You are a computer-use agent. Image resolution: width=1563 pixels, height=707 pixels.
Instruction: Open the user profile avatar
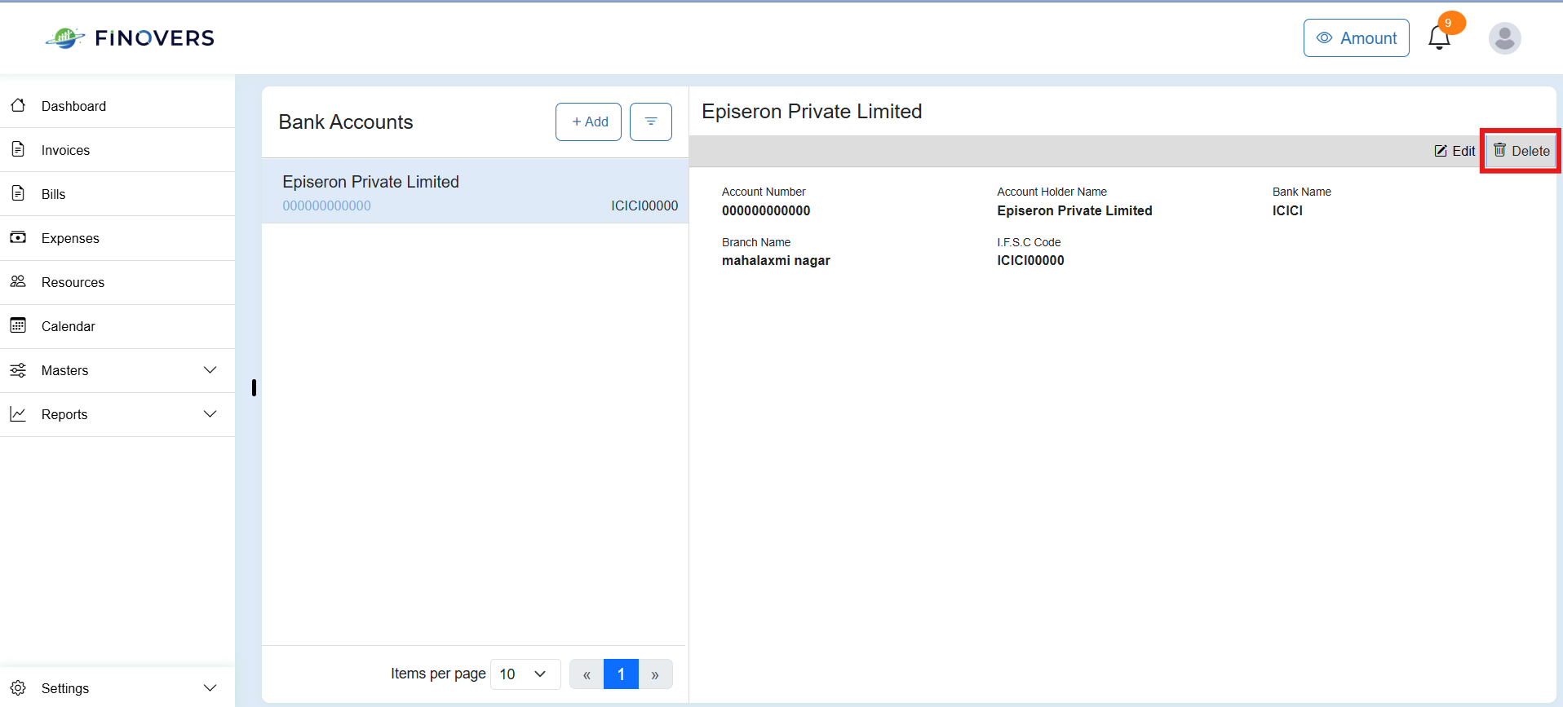pyautogui.click(x=1504, y=38)
